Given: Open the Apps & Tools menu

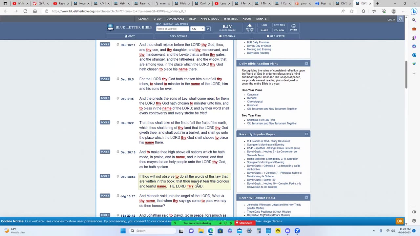Looking at the screenshot, I should 210,19.
